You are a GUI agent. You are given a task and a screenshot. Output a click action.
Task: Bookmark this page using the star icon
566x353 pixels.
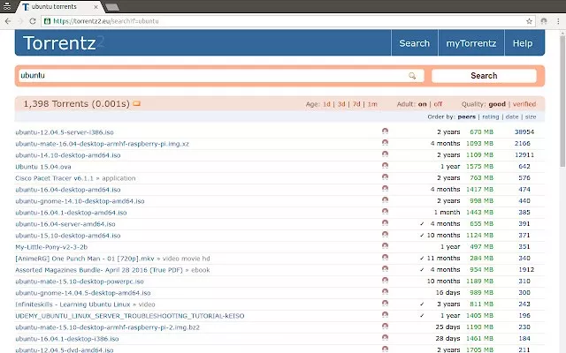click(539, 20)
